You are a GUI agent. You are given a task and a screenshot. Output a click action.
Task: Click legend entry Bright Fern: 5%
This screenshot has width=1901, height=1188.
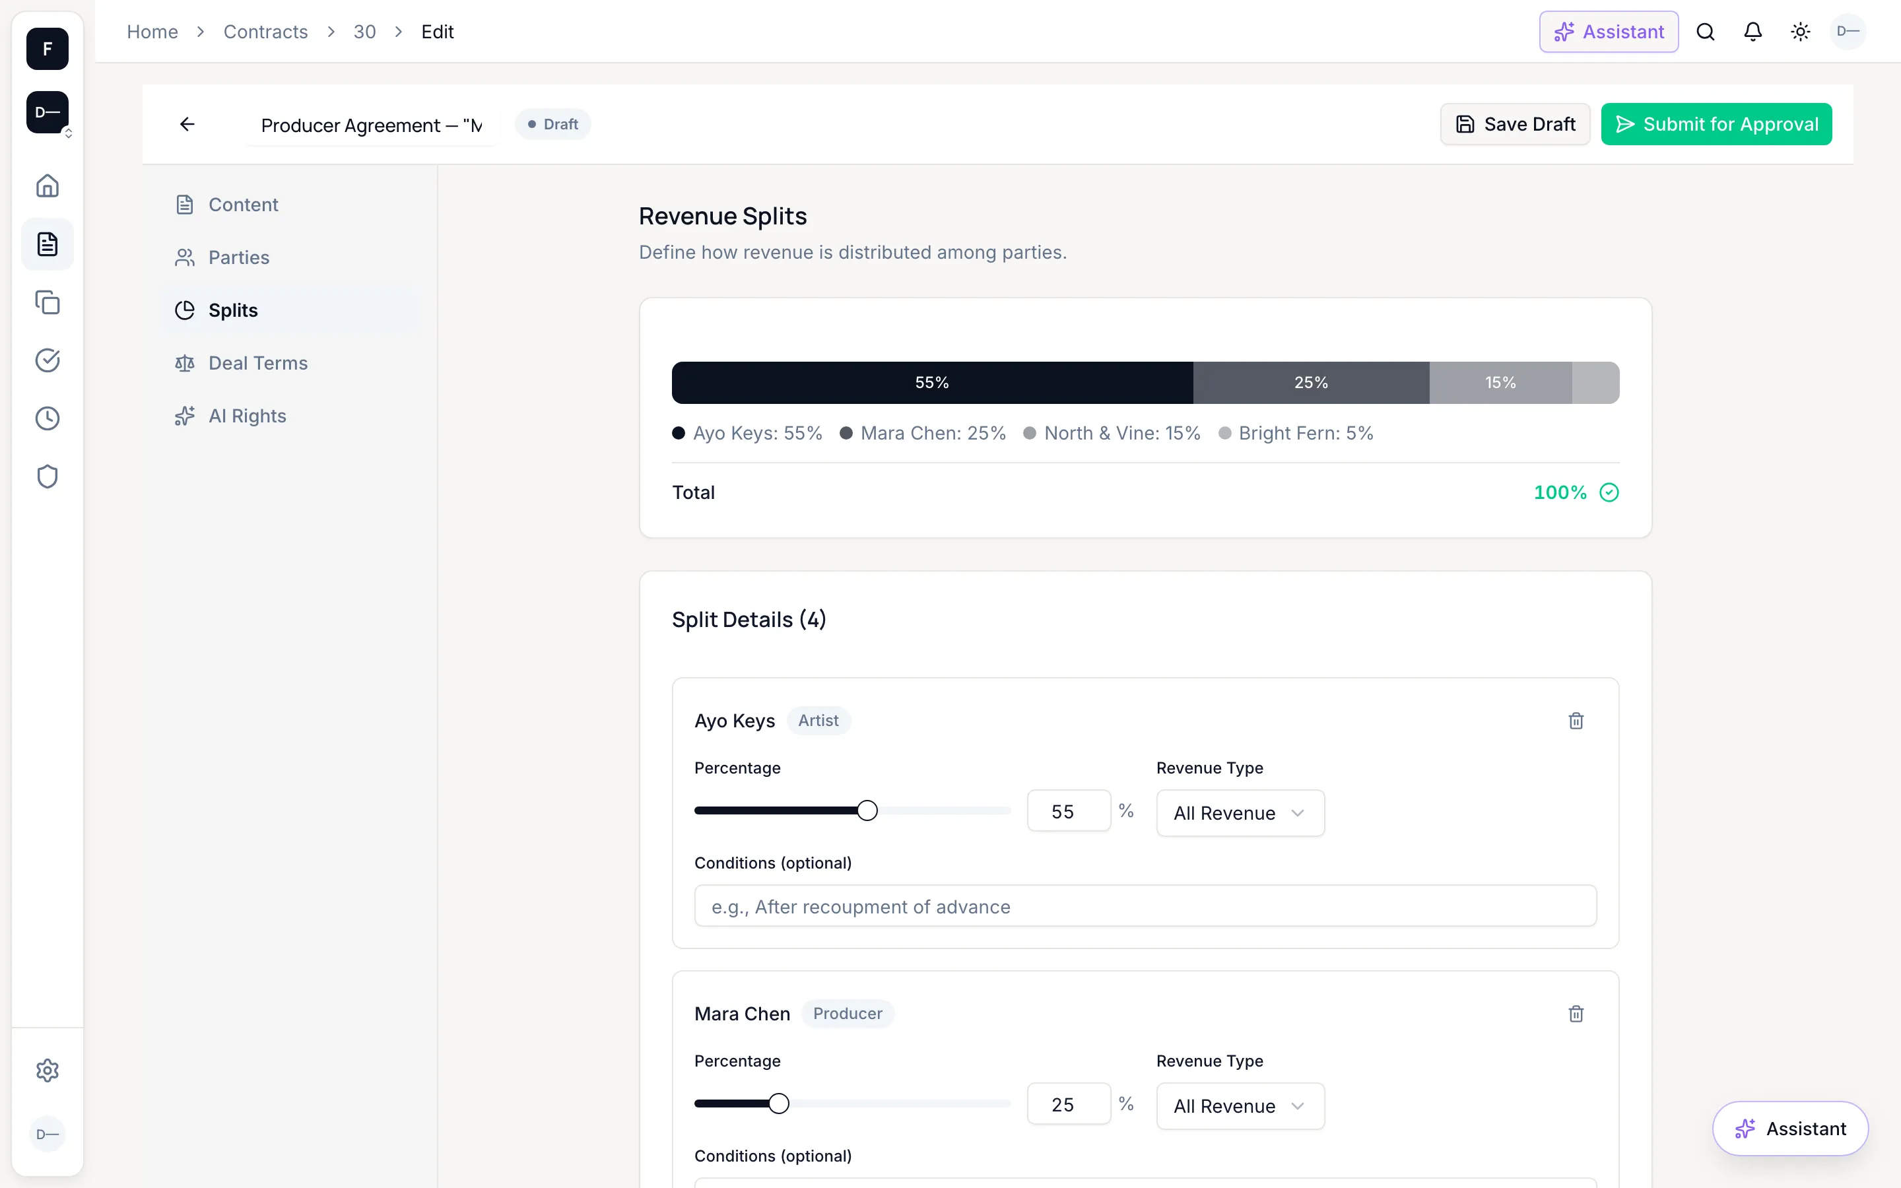[x=1296, y=434]
